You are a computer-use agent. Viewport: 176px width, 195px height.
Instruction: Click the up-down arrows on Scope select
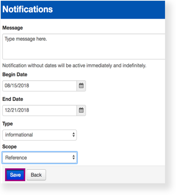pos(73,157)
